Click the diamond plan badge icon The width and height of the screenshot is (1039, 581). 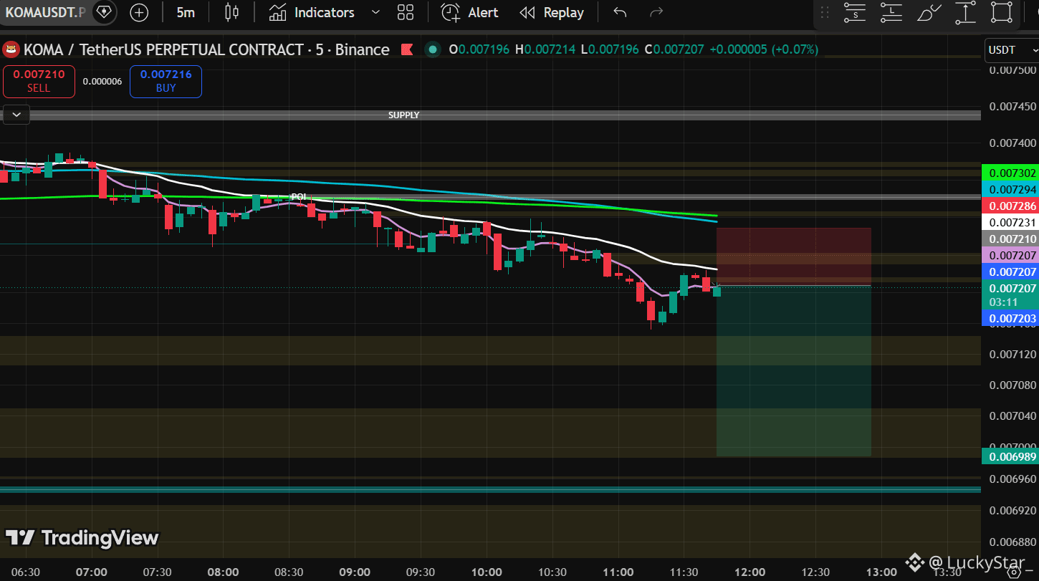pos(103,12)
